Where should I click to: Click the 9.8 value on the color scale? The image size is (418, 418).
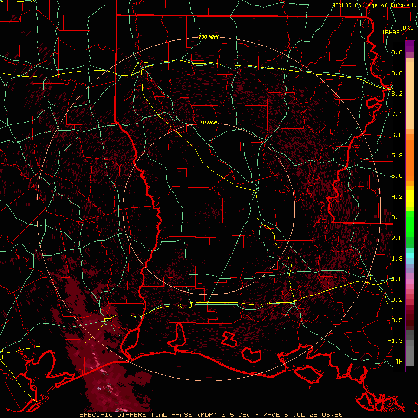pyautogui.click(x=397, y=52)
